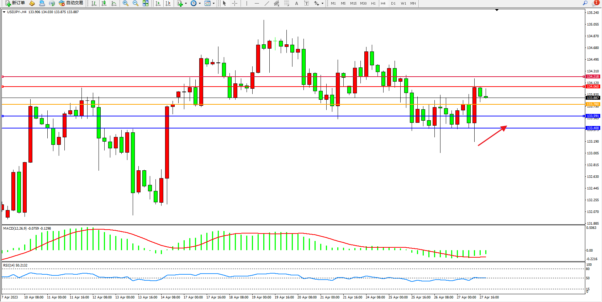Image resolution: width=602 pixels, height=302 pixels.
Task: Select the trendline drawing tool
Action: [266, 4]
